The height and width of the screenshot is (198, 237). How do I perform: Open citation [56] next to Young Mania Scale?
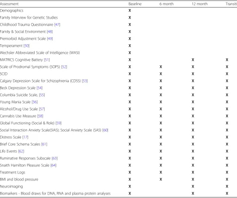tap(35, 102)
